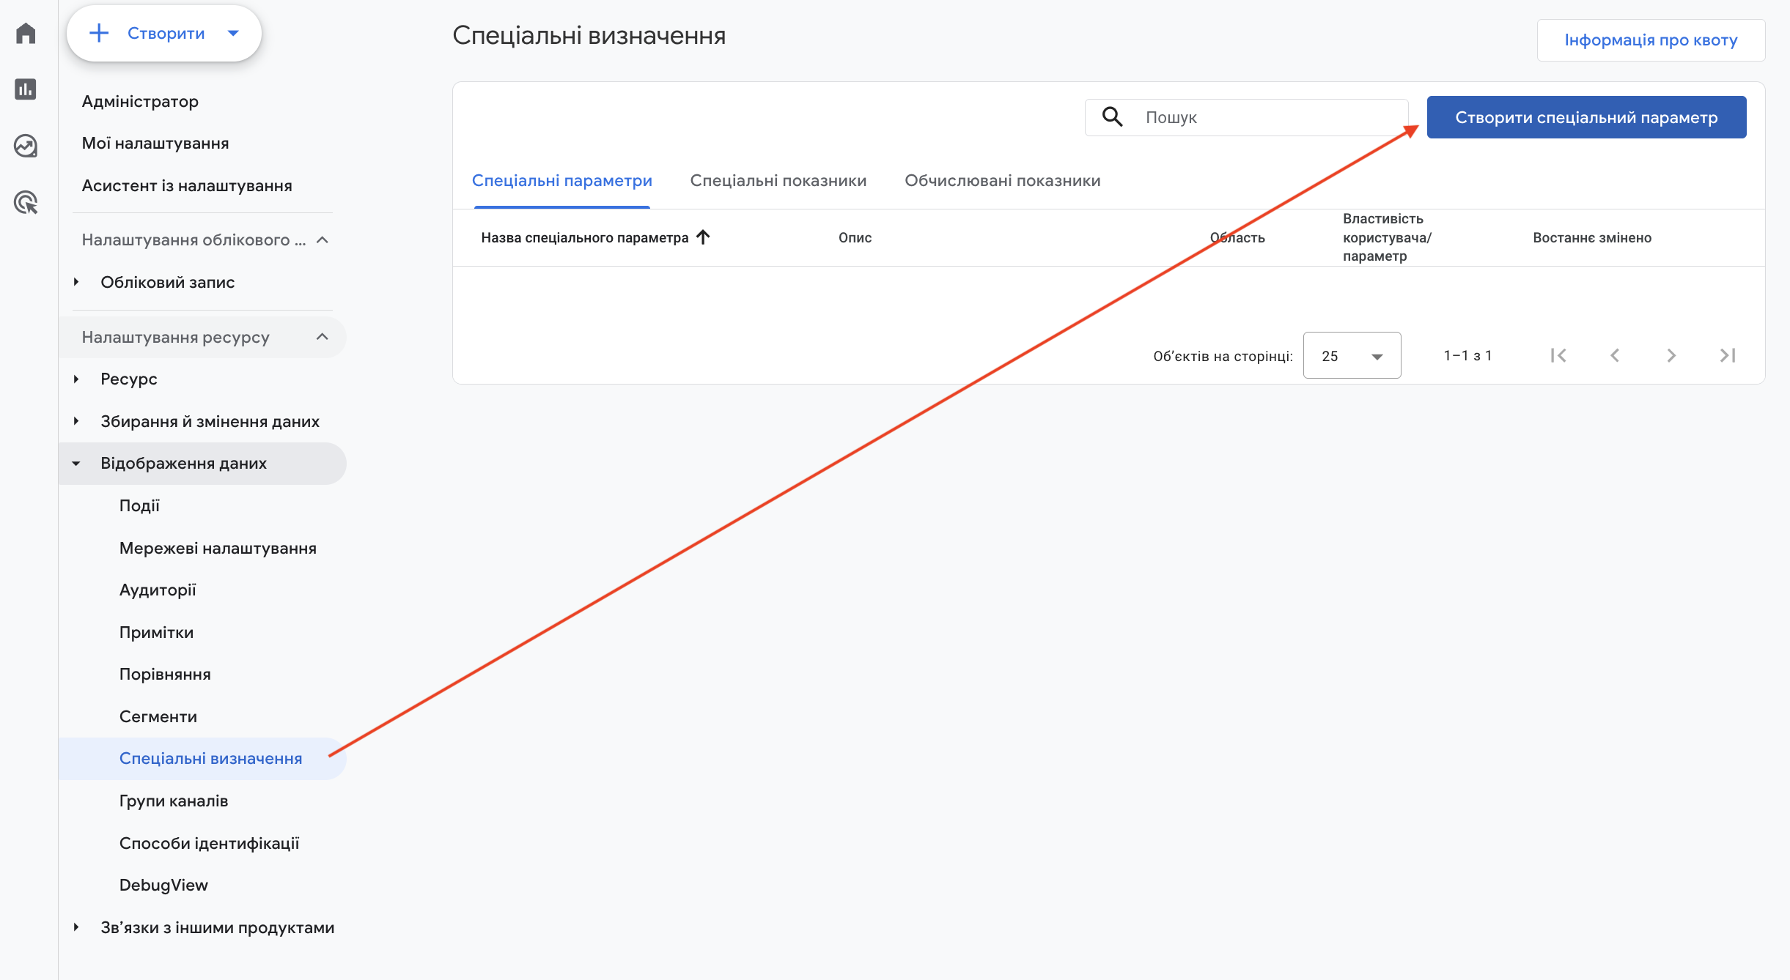Click the search magnifier icon
1790x980 pixels.
(1112, 117)
